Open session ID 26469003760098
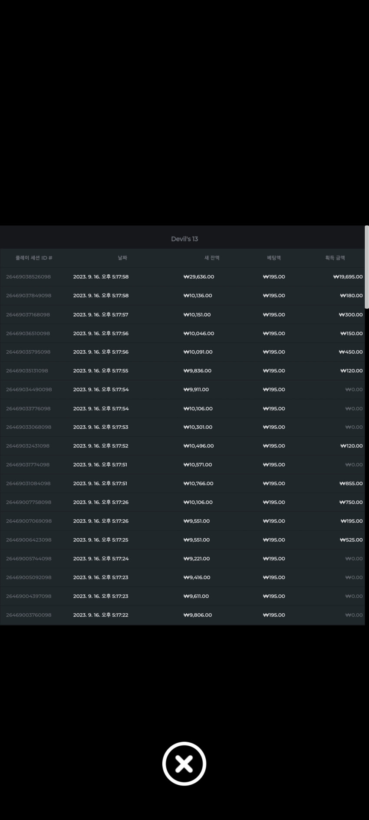Viewport: 369px width, 820px height. coord(29,615)
